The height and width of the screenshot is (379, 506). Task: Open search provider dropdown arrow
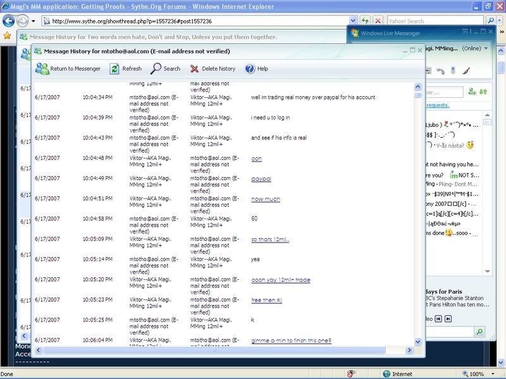[499, 21]
